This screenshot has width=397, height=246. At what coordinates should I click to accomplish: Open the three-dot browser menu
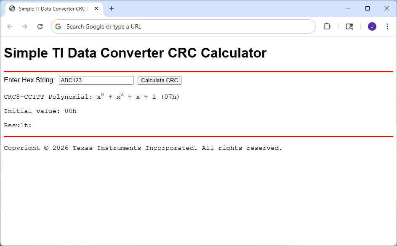[x=387, y=26]
